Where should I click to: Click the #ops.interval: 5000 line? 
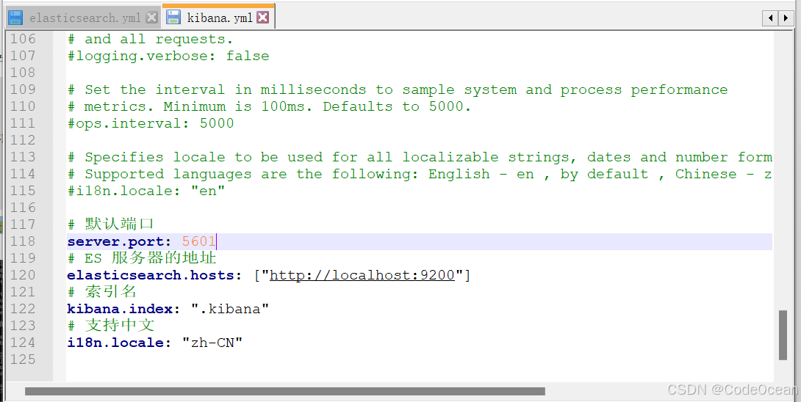(151, 123)
